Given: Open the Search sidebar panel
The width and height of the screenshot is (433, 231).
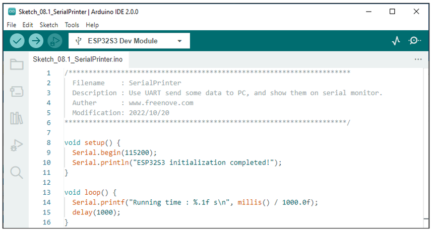Looking at the screenshot, I should (x=17, y=173).
